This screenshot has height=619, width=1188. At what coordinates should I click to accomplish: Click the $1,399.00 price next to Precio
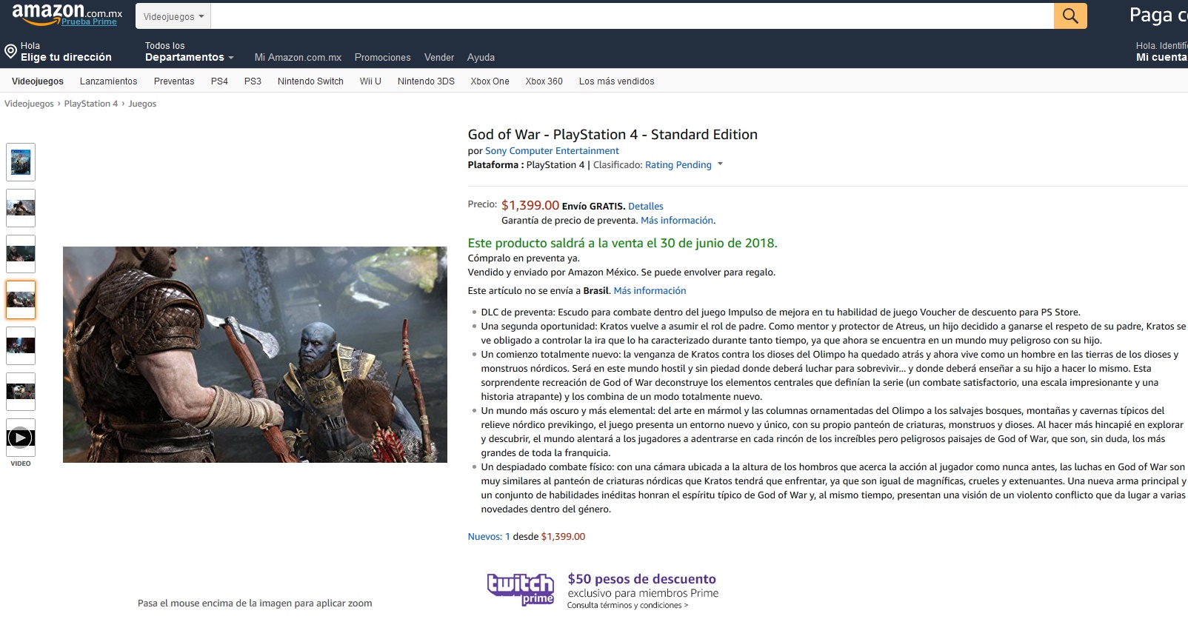tap(530, 205)
